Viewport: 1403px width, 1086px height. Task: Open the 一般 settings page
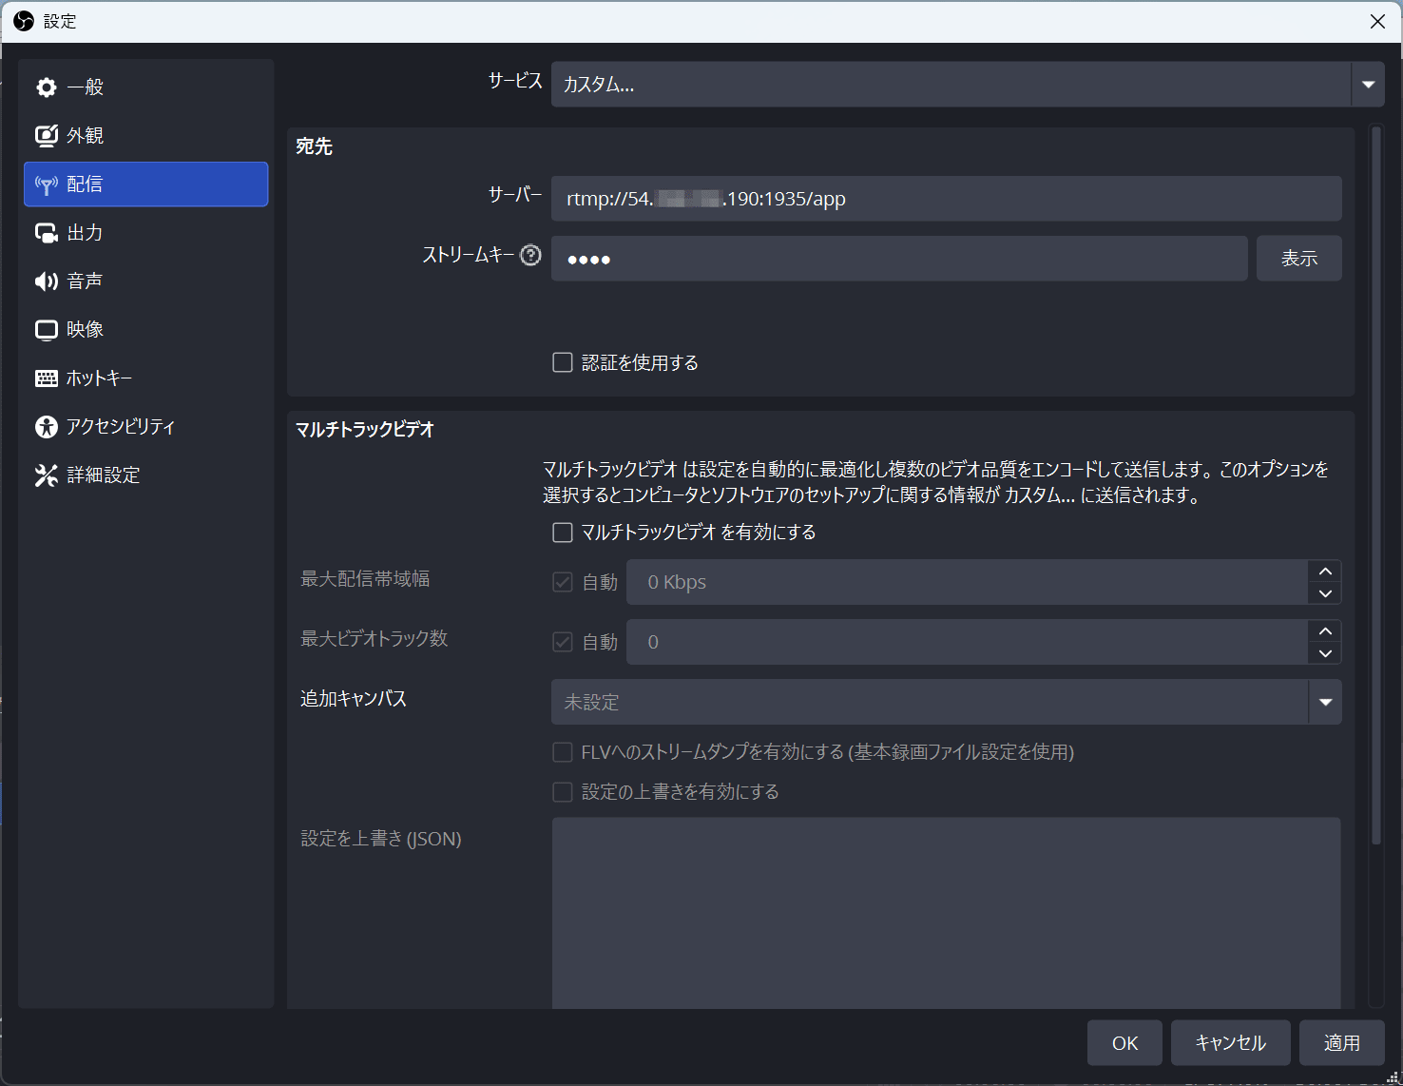point(146,87)
